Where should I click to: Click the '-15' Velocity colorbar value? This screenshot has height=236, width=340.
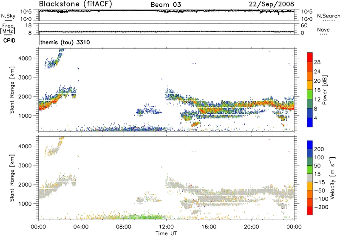point(320,182)
